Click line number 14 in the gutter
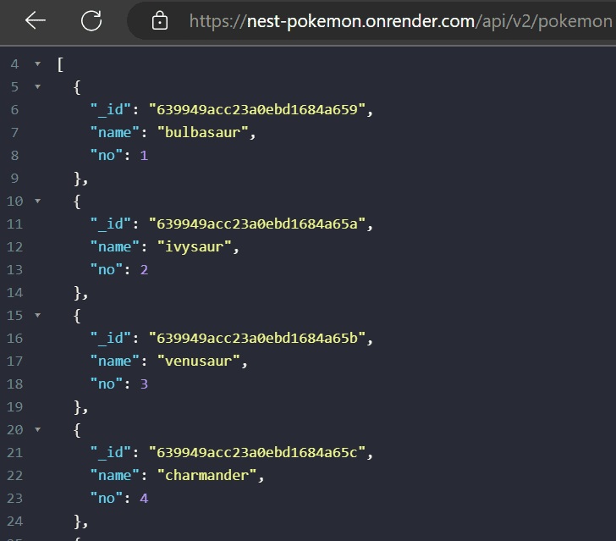This screenshot has height=541, width=616. coord(15,293)
